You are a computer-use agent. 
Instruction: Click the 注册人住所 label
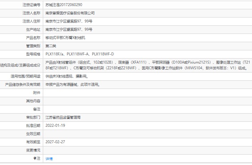[x=31, y=21]
